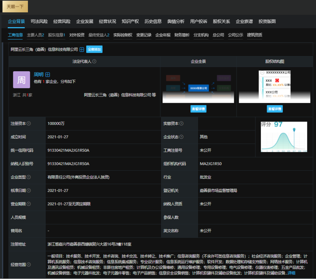Click the plus icon next to 周明
This screenshot has width=316, height=279.
tap(48, 75)
